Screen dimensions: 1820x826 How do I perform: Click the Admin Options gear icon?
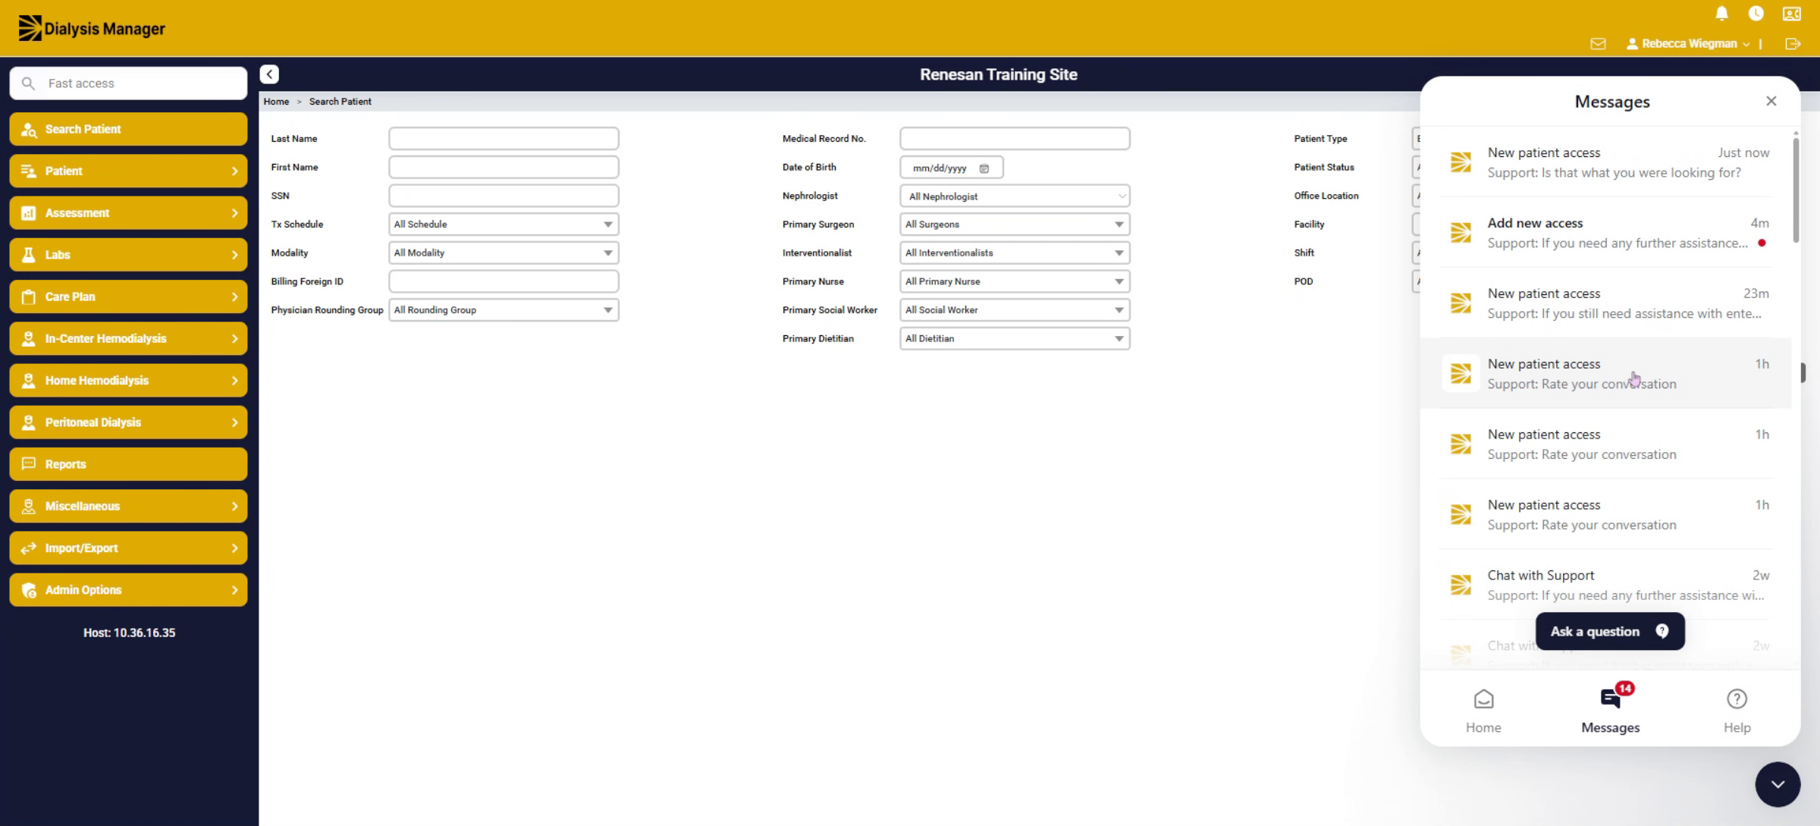pos(29,589)
